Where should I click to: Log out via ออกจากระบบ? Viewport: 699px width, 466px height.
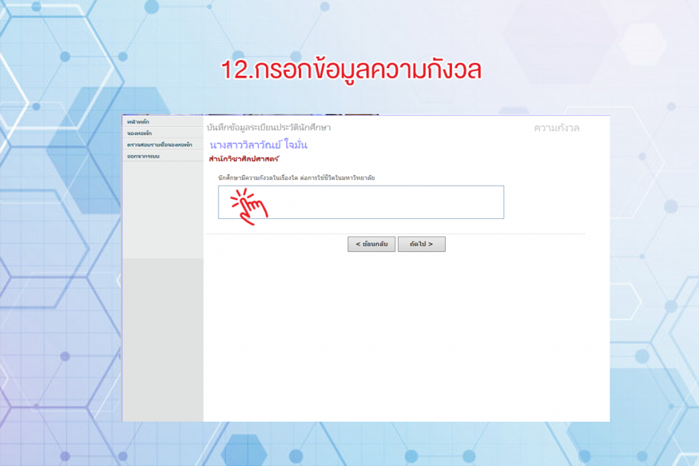[143, 156]
